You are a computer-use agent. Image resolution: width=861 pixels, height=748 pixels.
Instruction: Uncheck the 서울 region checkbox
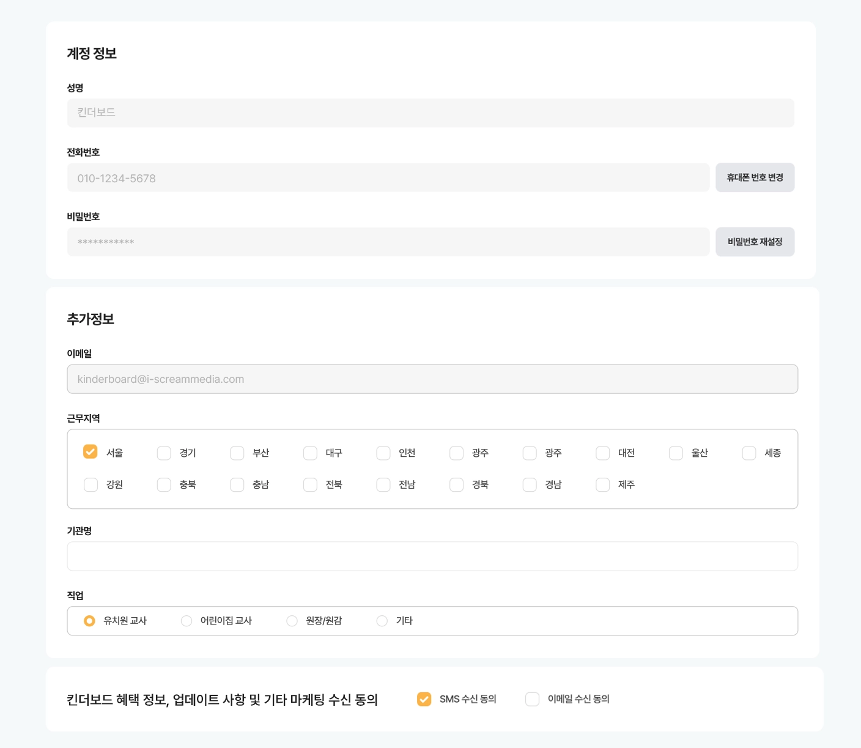91,452
